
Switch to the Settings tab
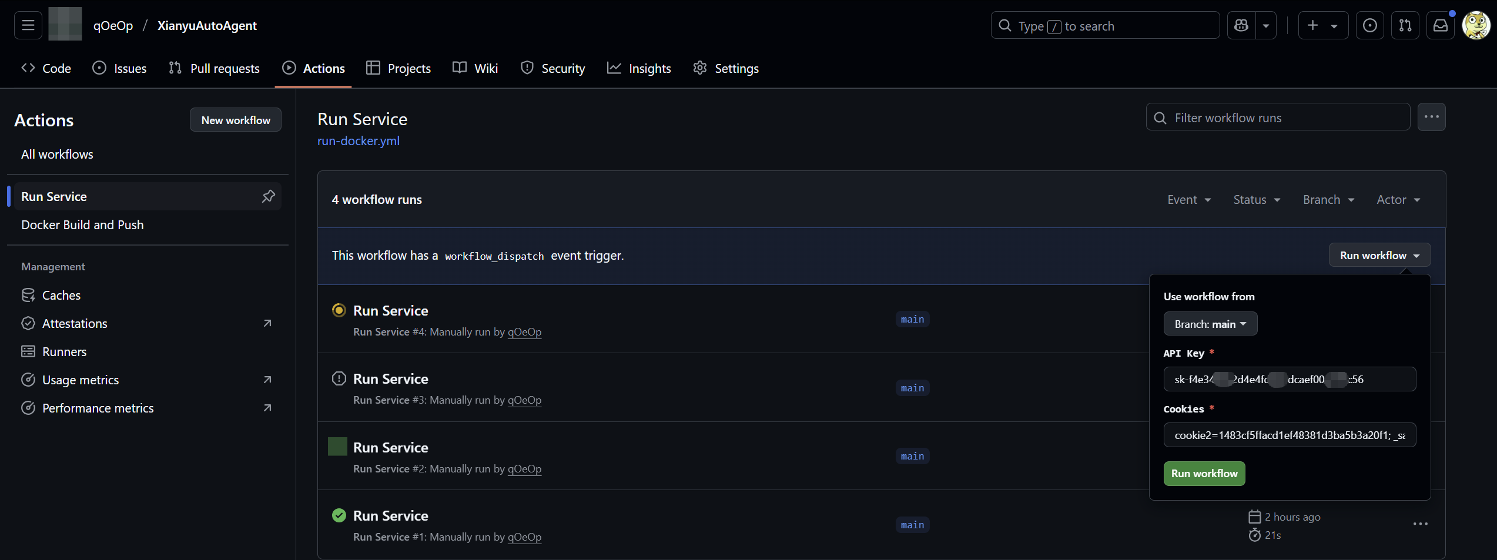(x=726, y=68)
